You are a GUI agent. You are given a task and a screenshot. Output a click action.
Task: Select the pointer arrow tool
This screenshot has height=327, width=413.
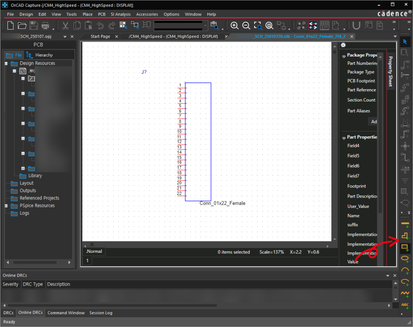click(x=405, y=41)
